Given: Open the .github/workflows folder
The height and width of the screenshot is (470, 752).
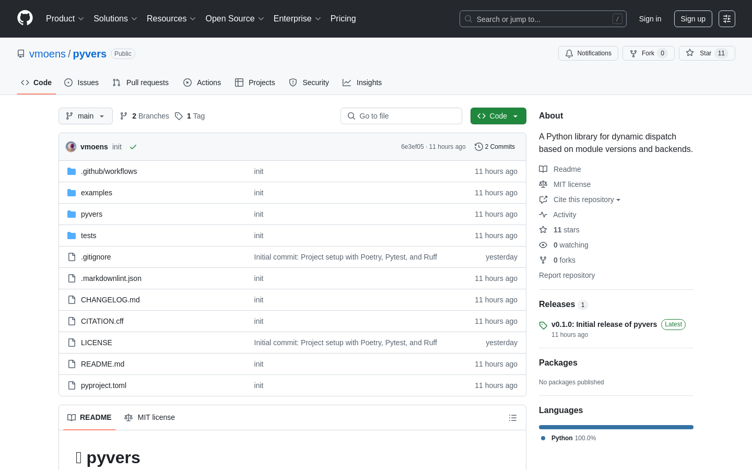Looking at the screenshot, I should point(109,171).
